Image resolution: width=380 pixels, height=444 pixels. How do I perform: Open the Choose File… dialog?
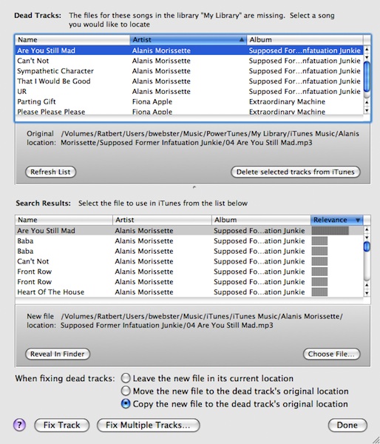coord(332,354)
